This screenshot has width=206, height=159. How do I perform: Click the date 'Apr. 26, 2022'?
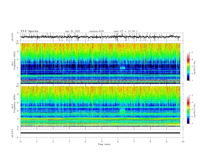point(73,31)
